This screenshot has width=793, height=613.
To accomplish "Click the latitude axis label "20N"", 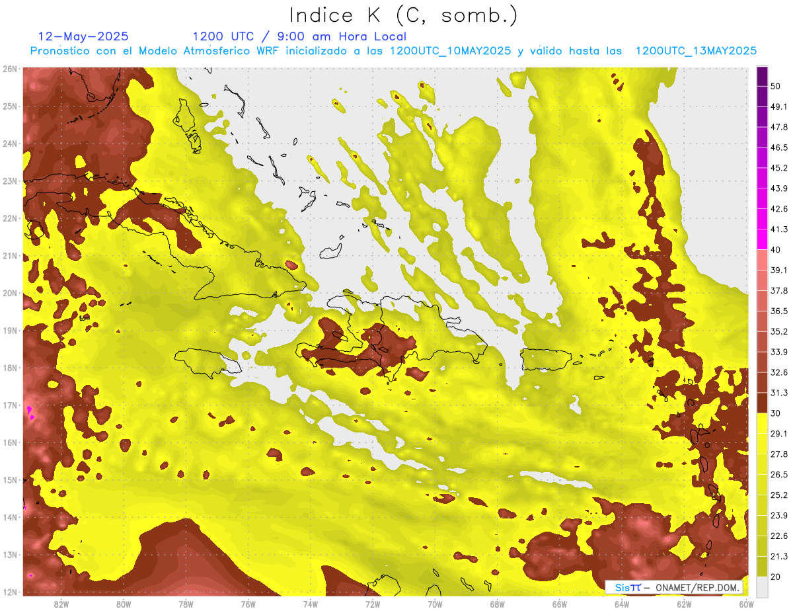I will click(10, 293).
